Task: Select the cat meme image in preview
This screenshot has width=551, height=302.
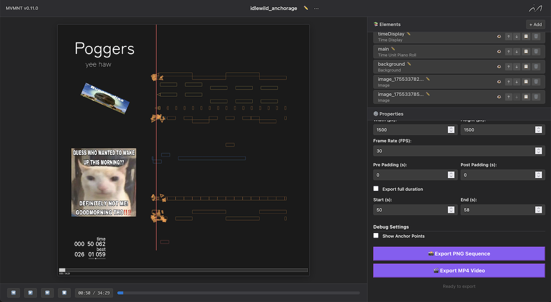Action: [104, 182]
